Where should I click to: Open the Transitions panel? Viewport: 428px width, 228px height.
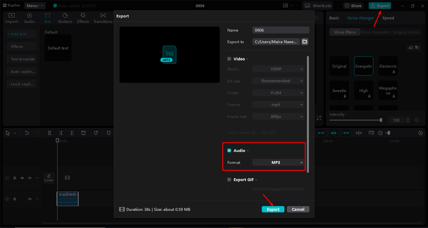click(x=103, y=18)
